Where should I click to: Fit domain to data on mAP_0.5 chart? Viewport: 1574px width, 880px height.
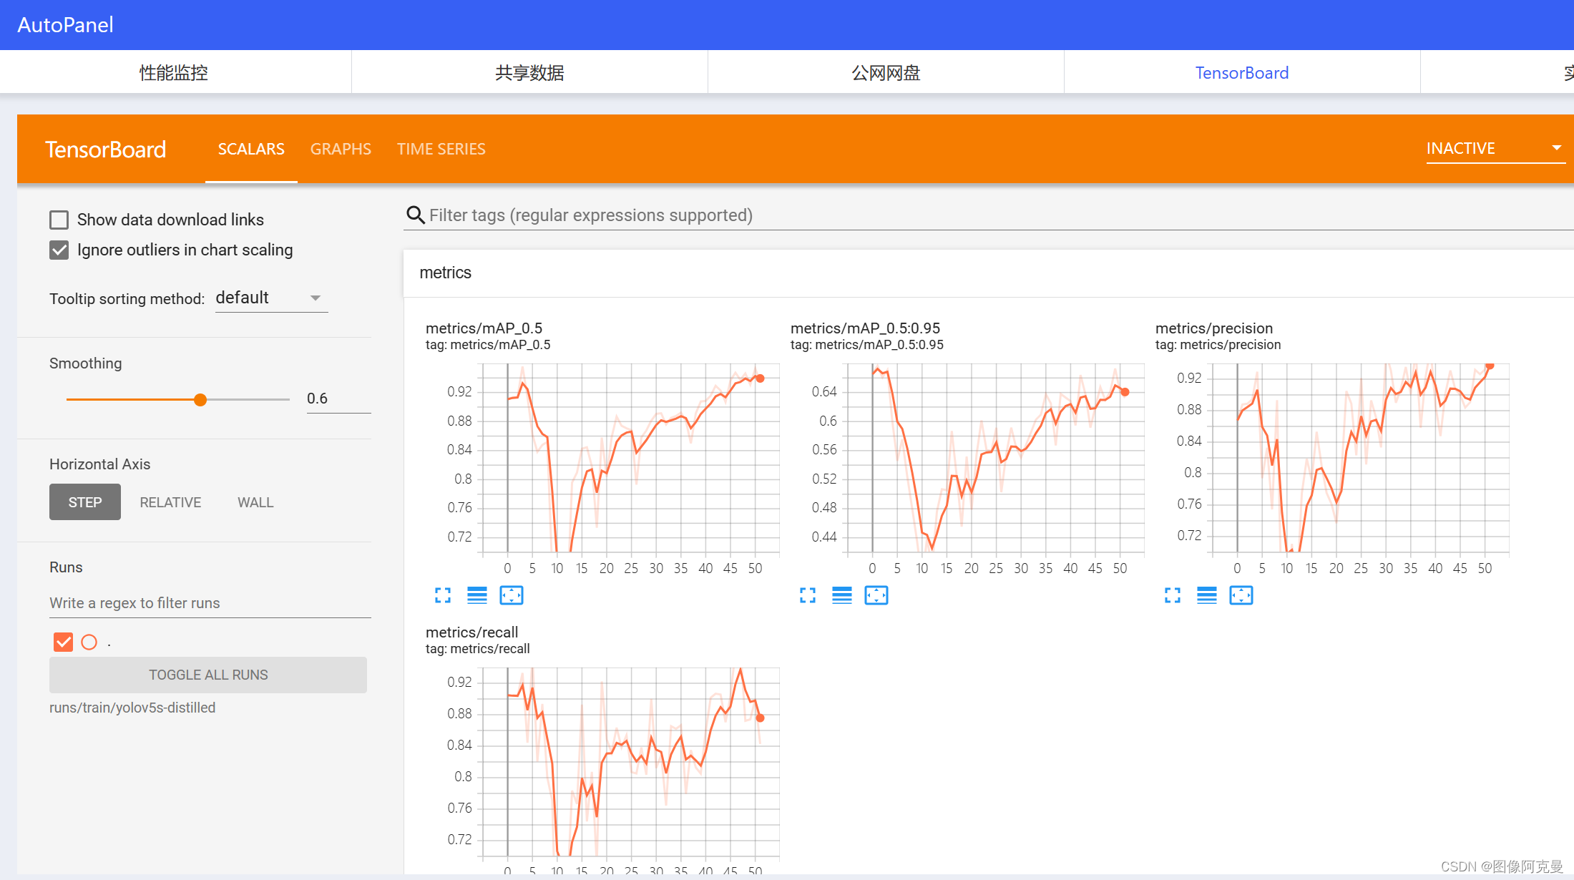point(512,595)
